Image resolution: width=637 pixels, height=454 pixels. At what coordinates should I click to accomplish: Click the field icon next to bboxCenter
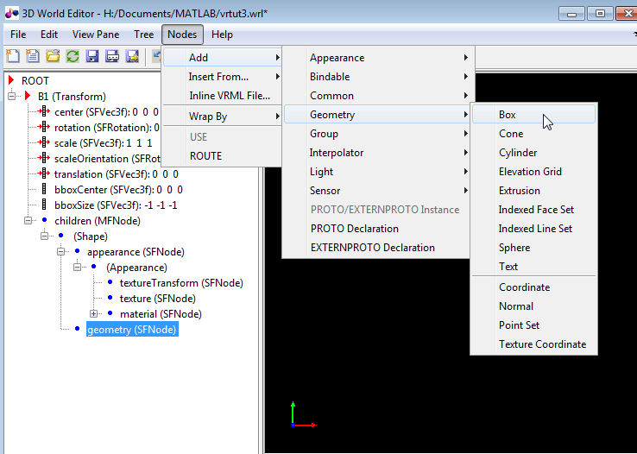pyautogui.click(x=44, y=190)
